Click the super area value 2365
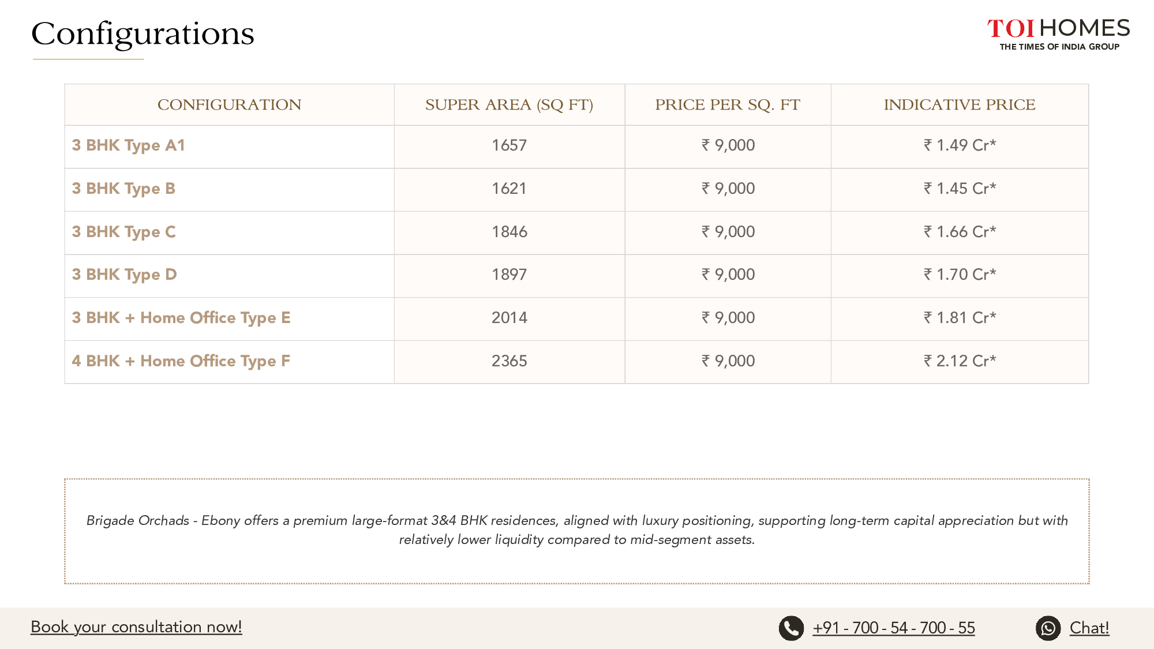This screenshot has width=1154, height=649. 509,361
